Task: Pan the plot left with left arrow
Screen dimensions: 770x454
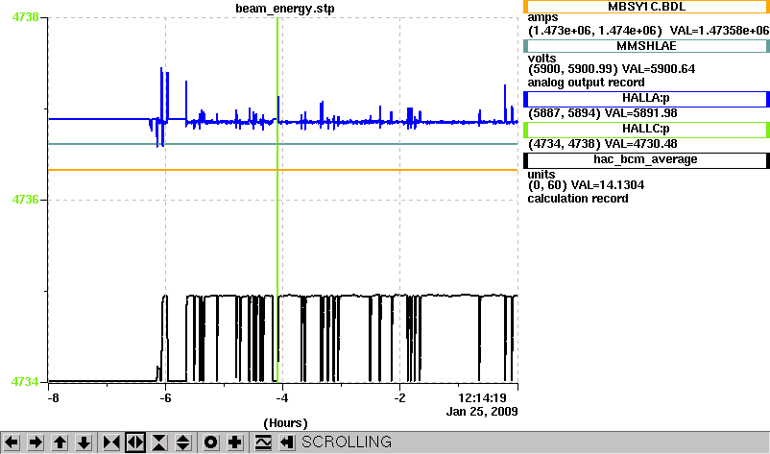Action: pos(12,442)
